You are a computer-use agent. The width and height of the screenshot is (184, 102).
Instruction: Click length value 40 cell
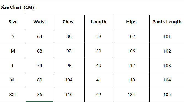(x=99, y=66)
